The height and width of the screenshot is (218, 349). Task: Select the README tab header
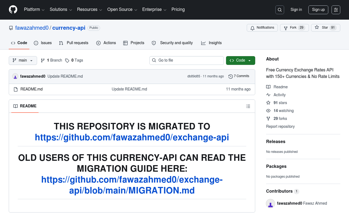click(25, 106)
